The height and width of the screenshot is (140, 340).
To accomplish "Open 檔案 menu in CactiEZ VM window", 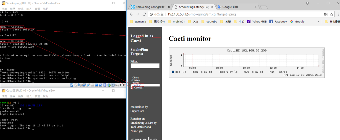I will [4, 96].
